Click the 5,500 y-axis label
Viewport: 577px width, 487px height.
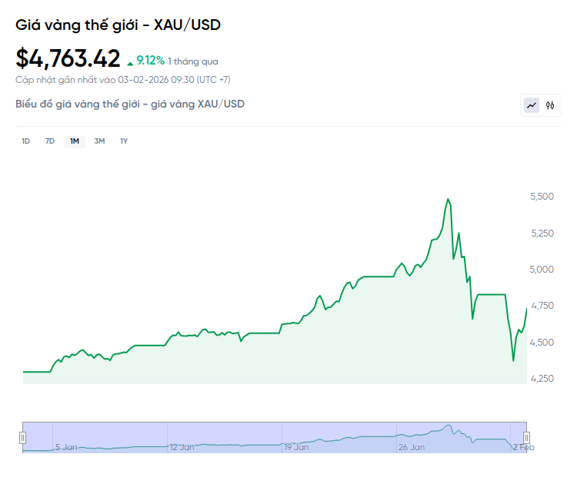click(542, 197)
